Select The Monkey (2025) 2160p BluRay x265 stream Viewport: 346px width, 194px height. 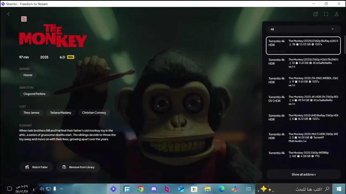[303, 46]
